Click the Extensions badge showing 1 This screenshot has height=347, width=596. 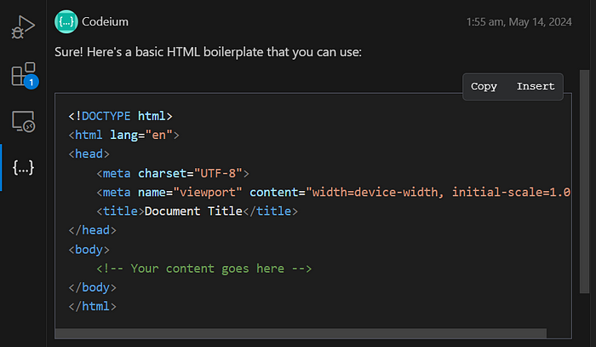[x=32, y=82]
